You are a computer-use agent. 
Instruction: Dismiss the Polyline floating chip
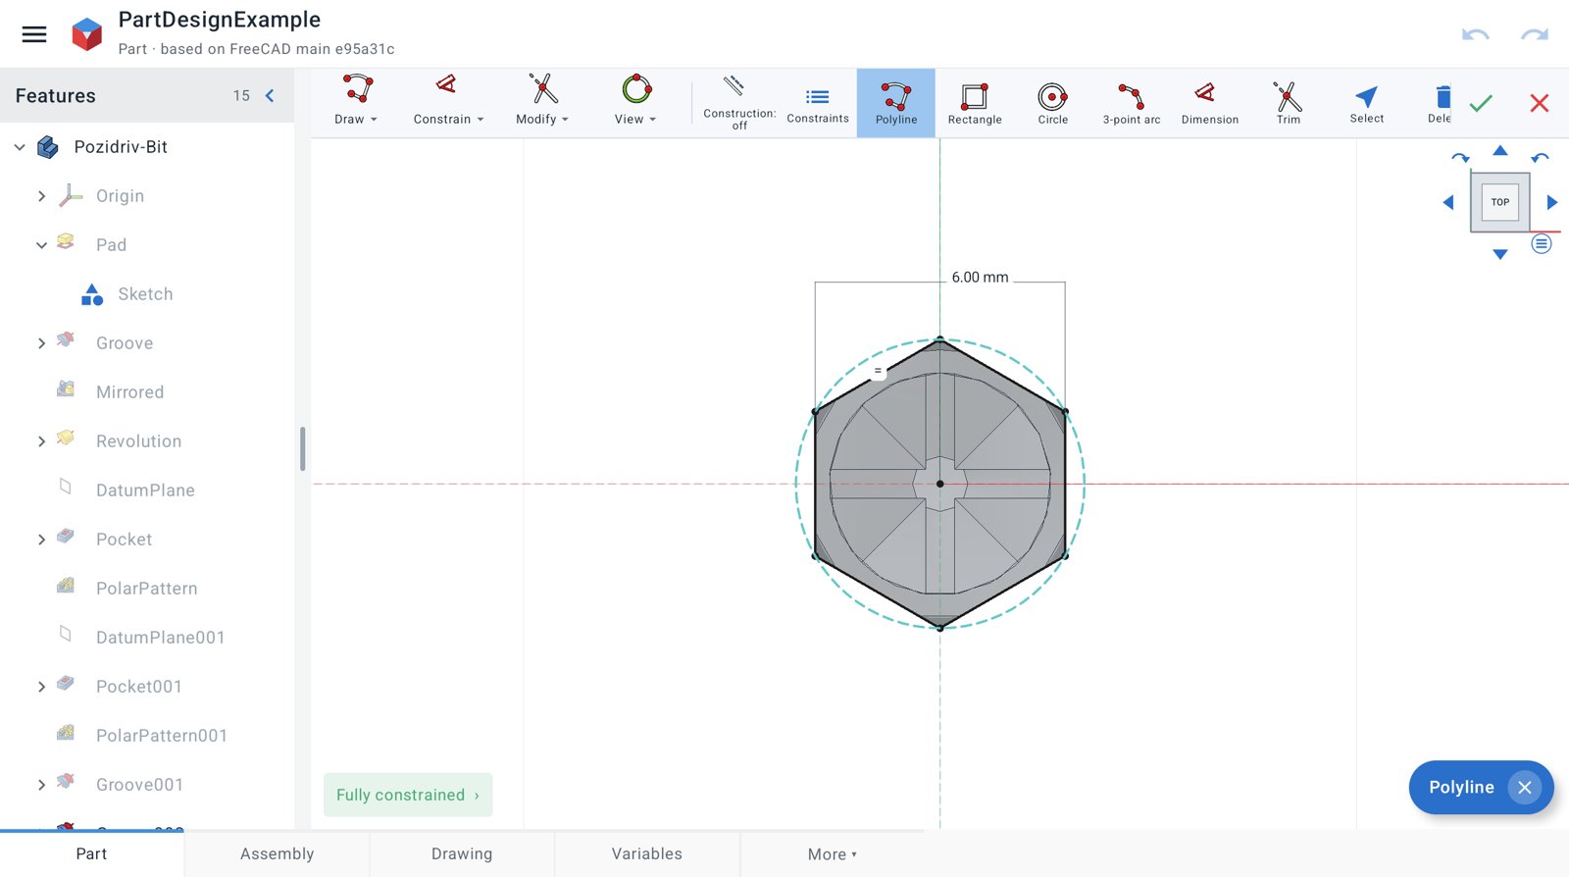(1524, 787)
